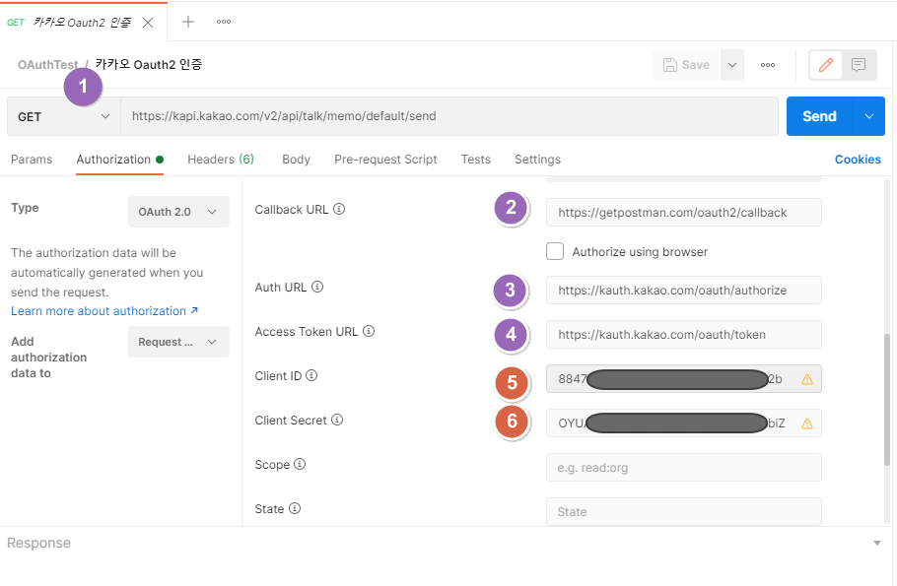The image size is (897, 586).
Task: Click the Client ID input field
Action: point(684,379)
